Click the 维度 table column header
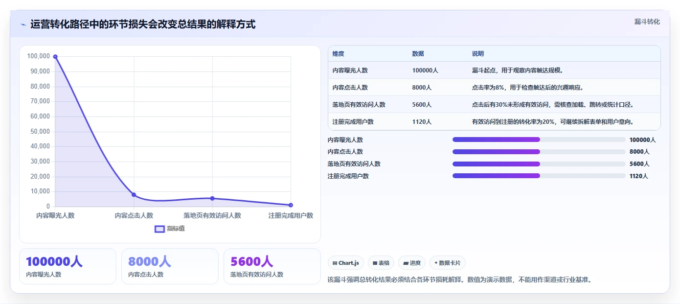Image resolution: width=680 pixels, height=304 pixels. pyautogui.click(x=338, y=54)
